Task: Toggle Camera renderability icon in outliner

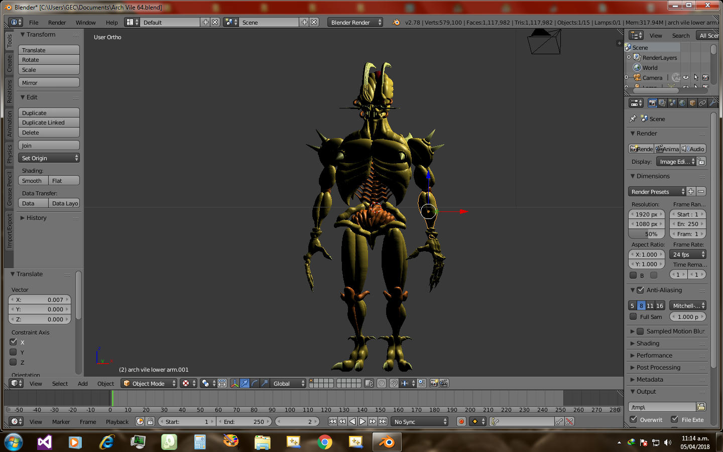Action: pos(705,77)
